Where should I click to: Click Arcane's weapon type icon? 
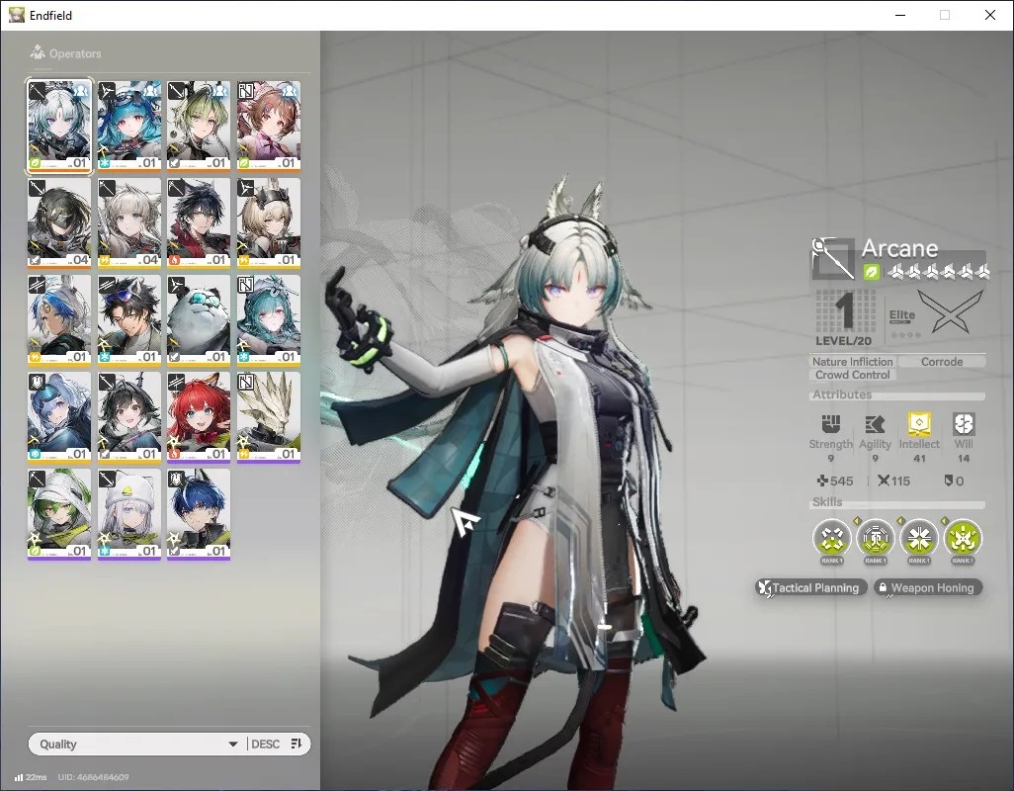[x=833, y=258]
